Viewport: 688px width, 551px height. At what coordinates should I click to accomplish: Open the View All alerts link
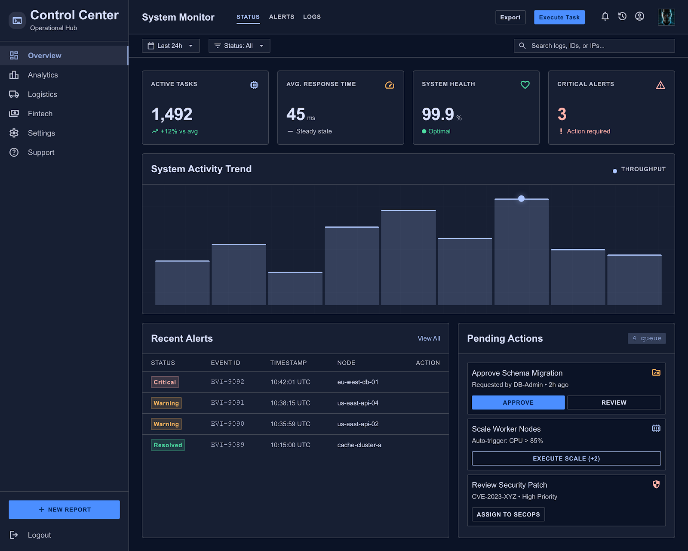click(x=429, y=338)
